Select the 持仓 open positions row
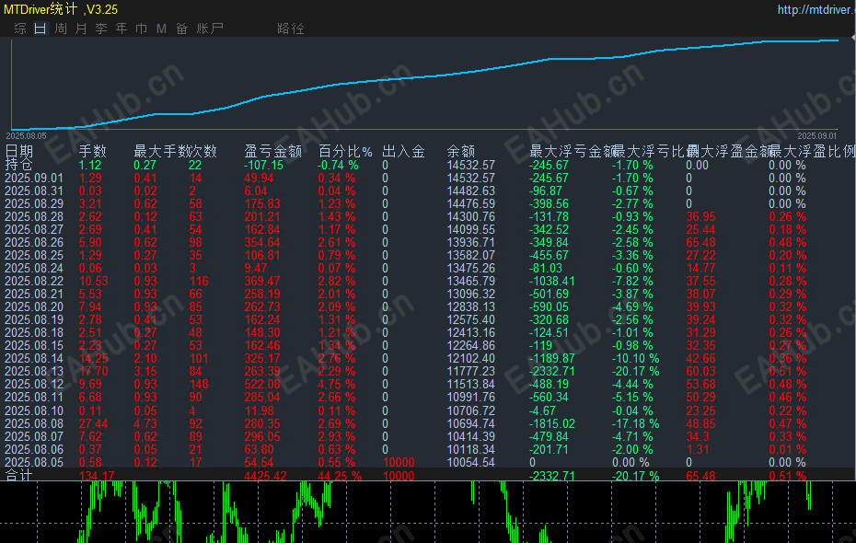This screenshot has width=856, height=543. pos(428,165)
